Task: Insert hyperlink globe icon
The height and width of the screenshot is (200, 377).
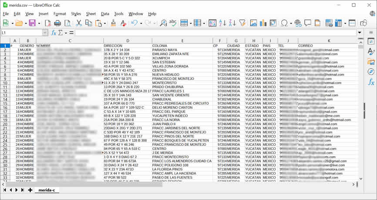Action: [x=298, y=23]
